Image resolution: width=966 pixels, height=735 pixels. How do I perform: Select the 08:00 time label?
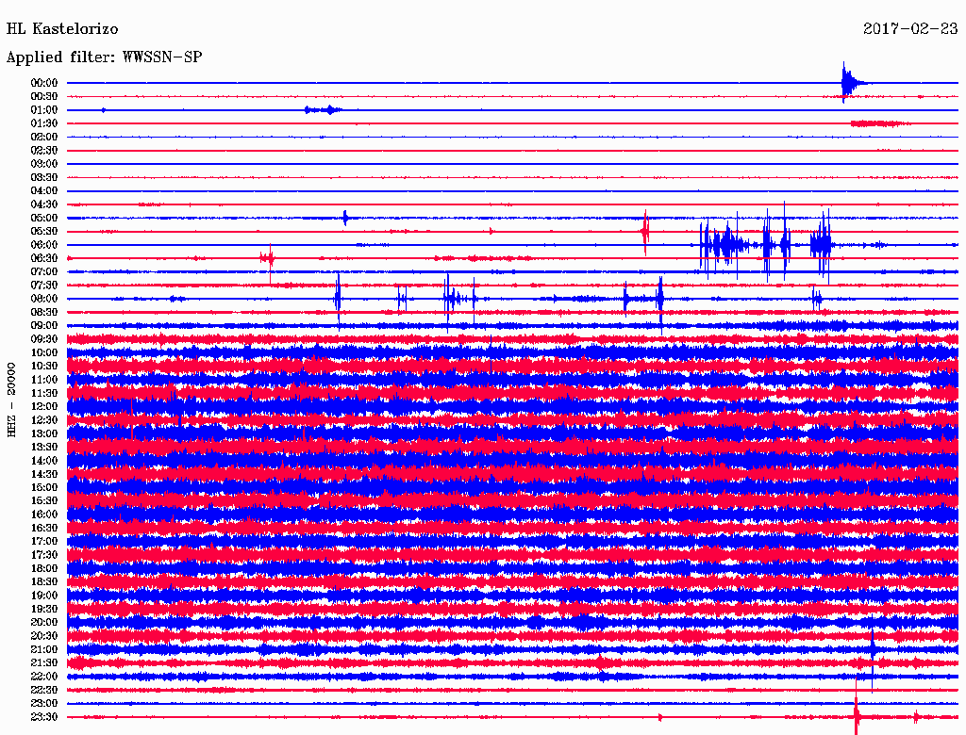click(44, 299)
